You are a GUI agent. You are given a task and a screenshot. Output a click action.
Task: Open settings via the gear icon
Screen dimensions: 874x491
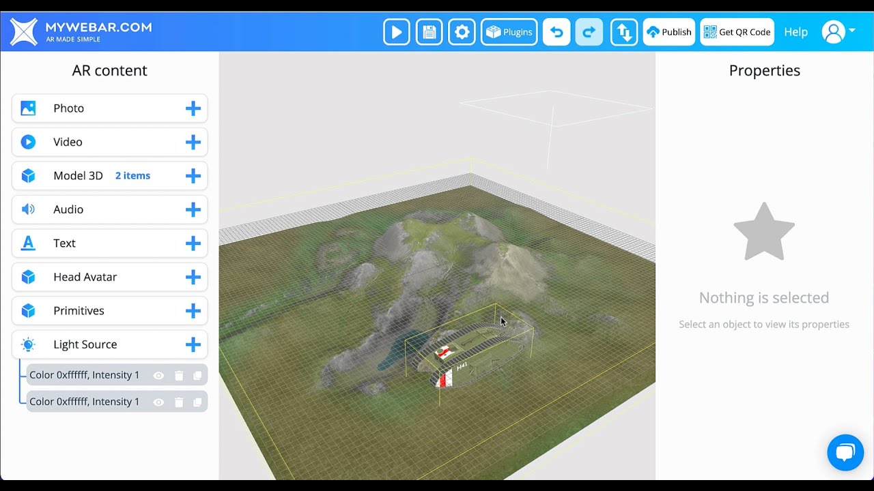[x=462, y=32]
